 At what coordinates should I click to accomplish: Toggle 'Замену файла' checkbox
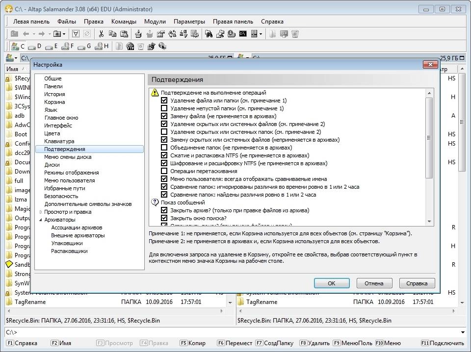(x=164, y=116)
